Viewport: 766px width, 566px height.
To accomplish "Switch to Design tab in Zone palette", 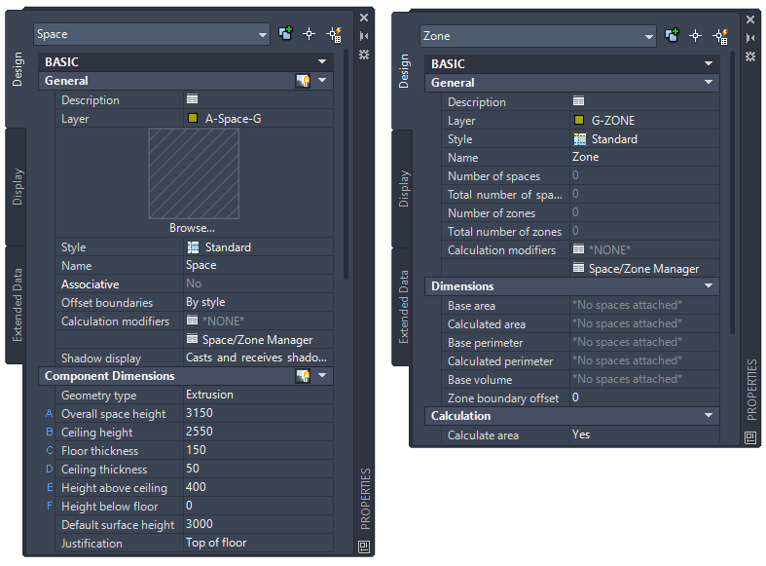I will coord(404,71).
